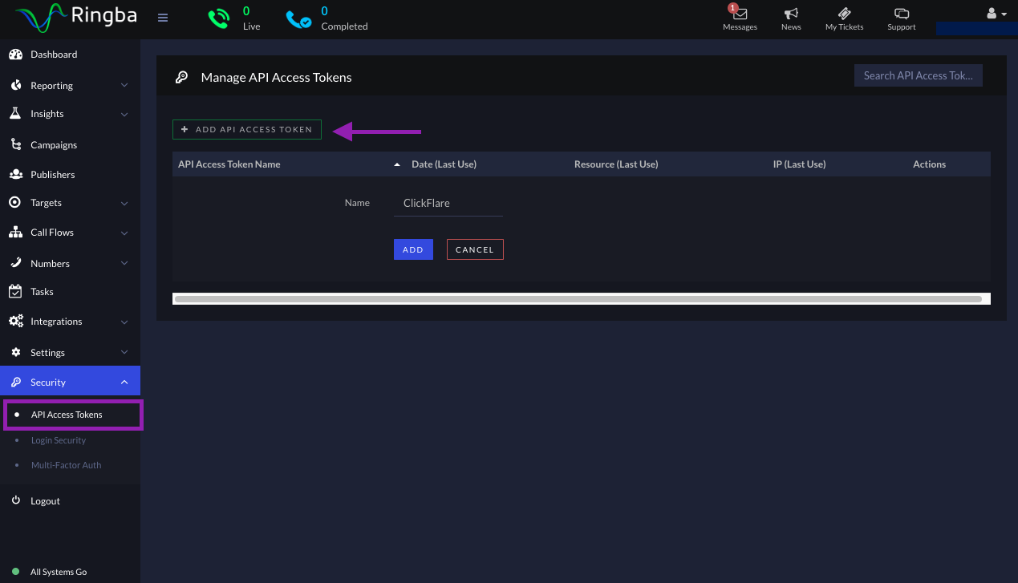Click the Targets bullseye icon
The image size is (1018, 583).
[x=15, y=203]
